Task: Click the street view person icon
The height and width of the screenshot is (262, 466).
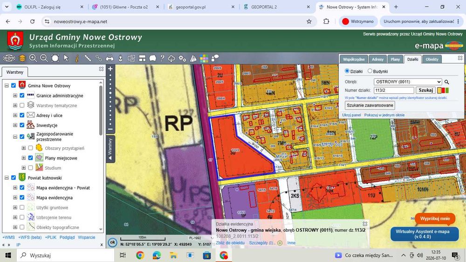Action: 120,58
